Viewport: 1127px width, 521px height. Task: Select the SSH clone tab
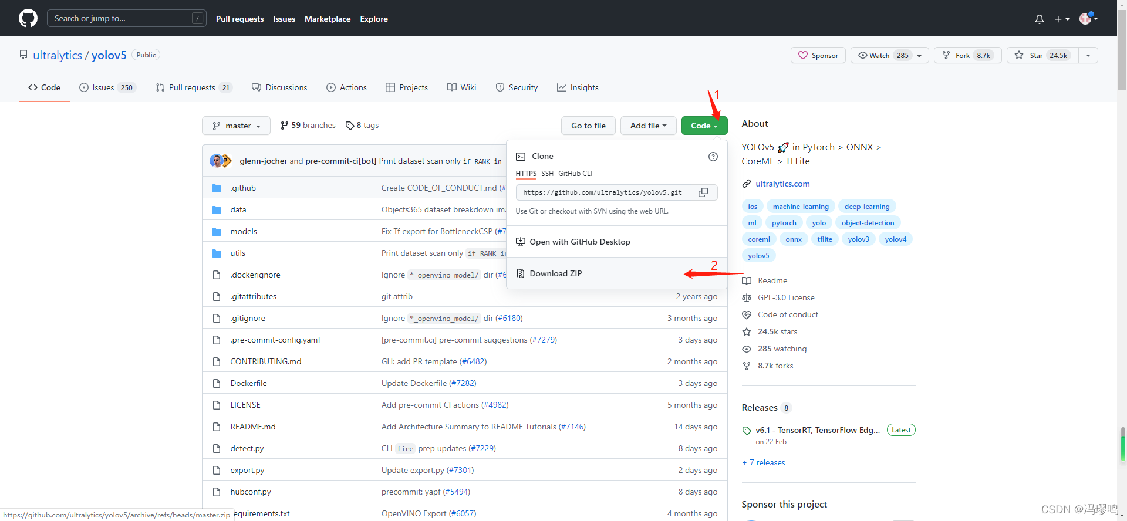pyautogui.click(x=547, y=174)
